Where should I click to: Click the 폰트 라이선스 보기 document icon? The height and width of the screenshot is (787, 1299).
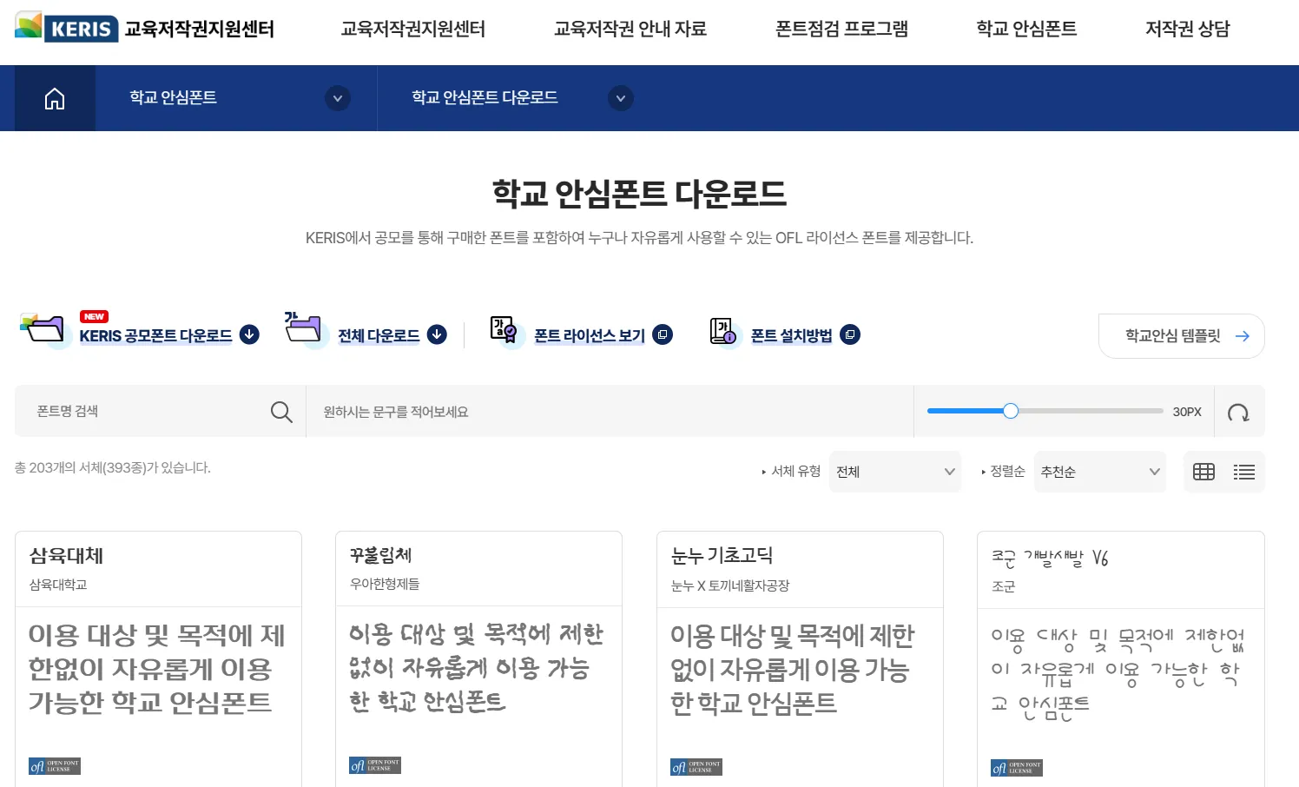click(x=504, y=330)
